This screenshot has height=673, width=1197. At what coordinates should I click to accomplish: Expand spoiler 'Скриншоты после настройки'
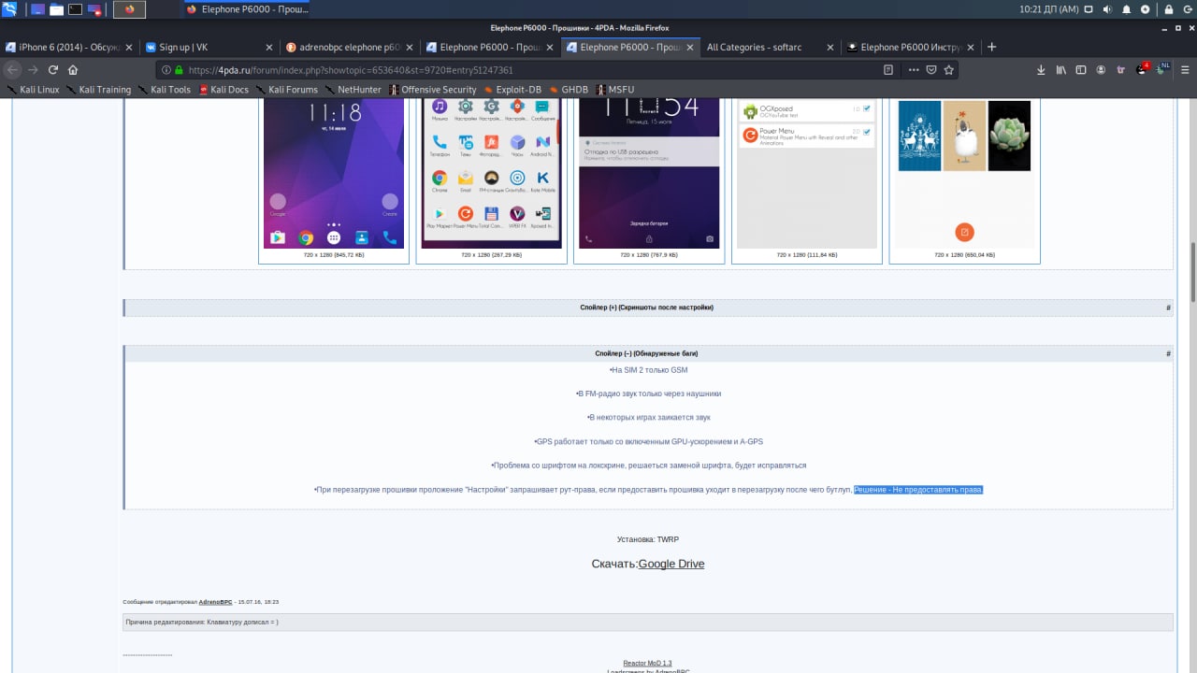pyautogui.click(x=646, y=308)
